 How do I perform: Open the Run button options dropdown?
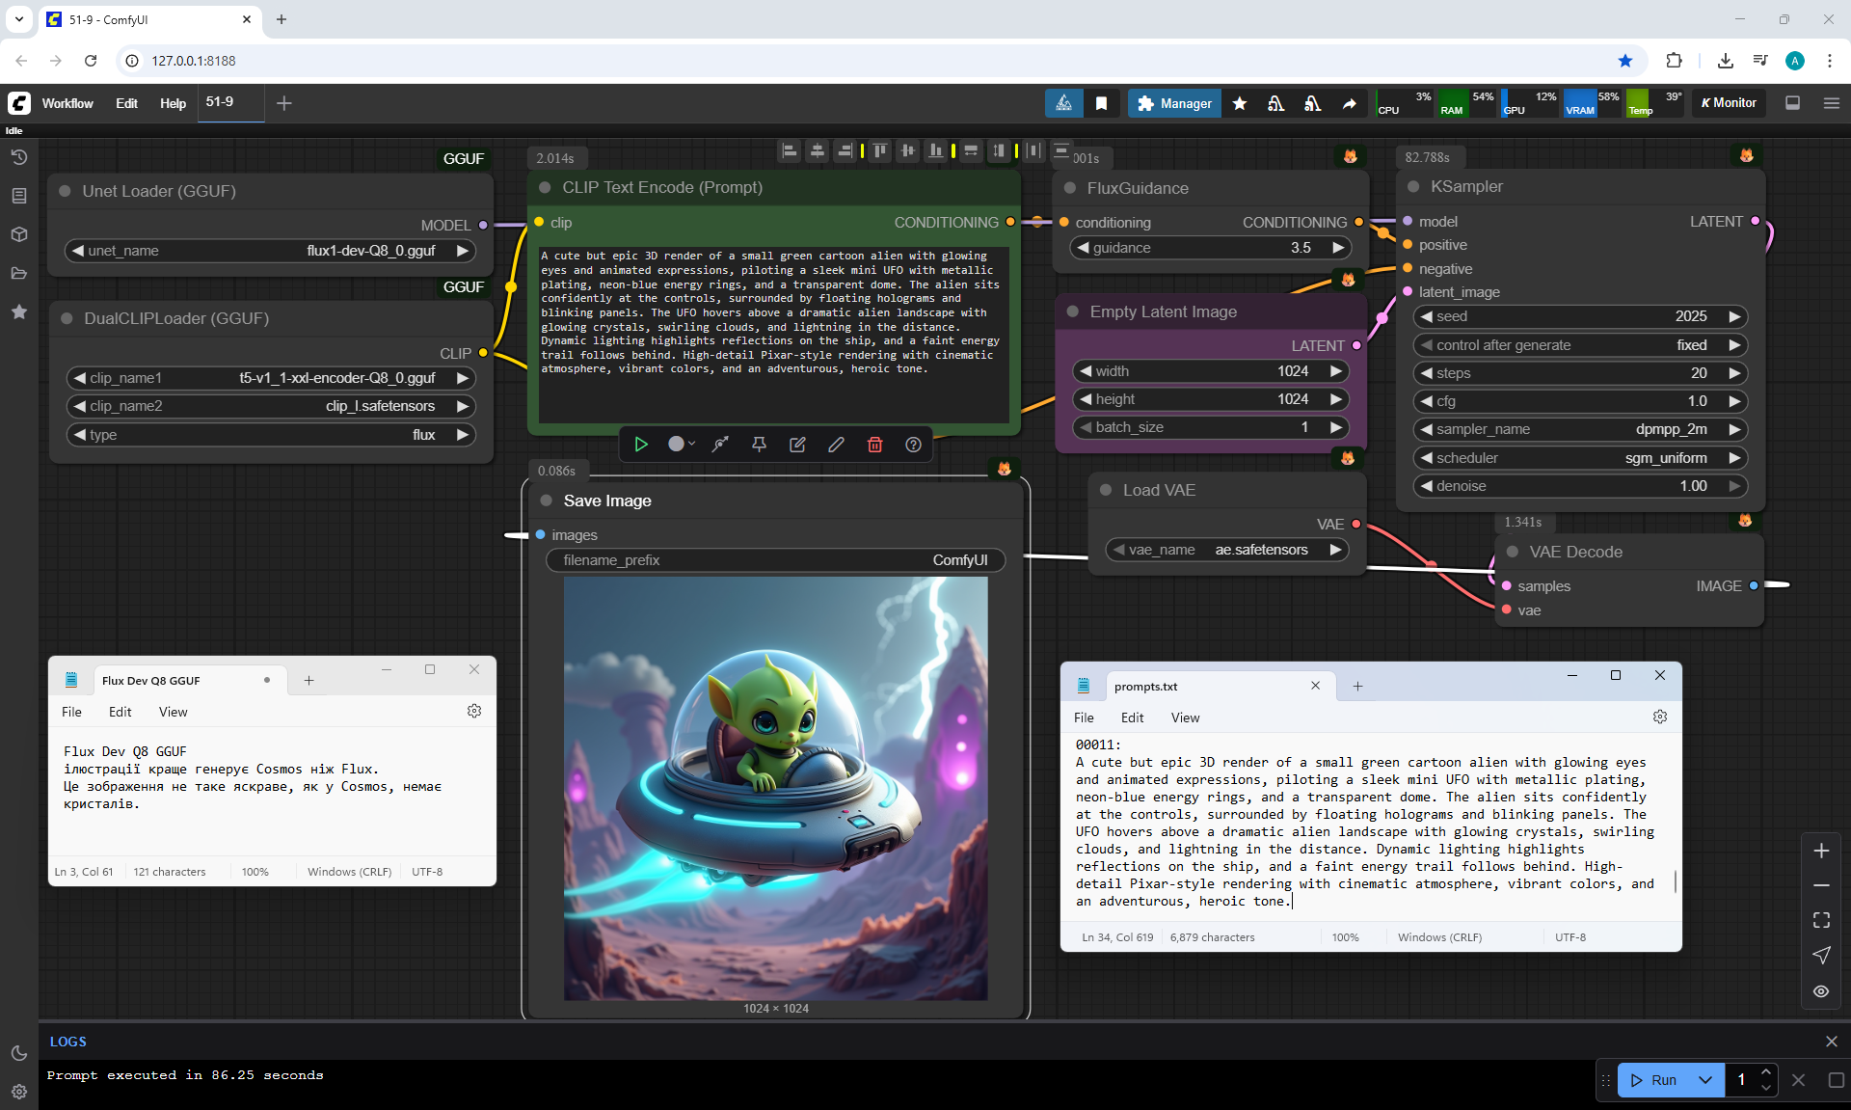point(1704,1080)
